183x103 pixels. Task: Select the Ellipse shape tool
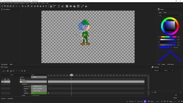pyautogui.click(x=71, y=6)
